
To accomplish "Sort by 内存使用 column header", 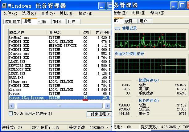I will click(101, 33).
